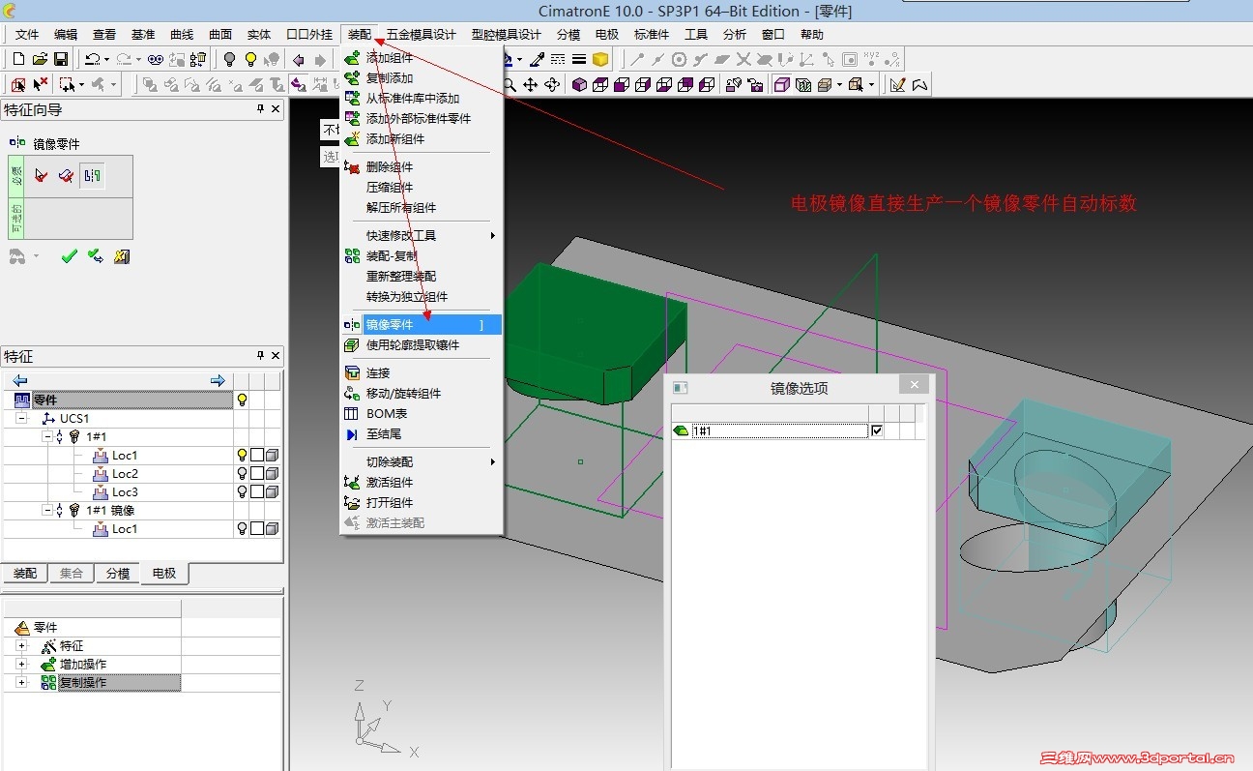Click the Rotate view icon
Screen dimensions: 1253x771
click(552, 85)
